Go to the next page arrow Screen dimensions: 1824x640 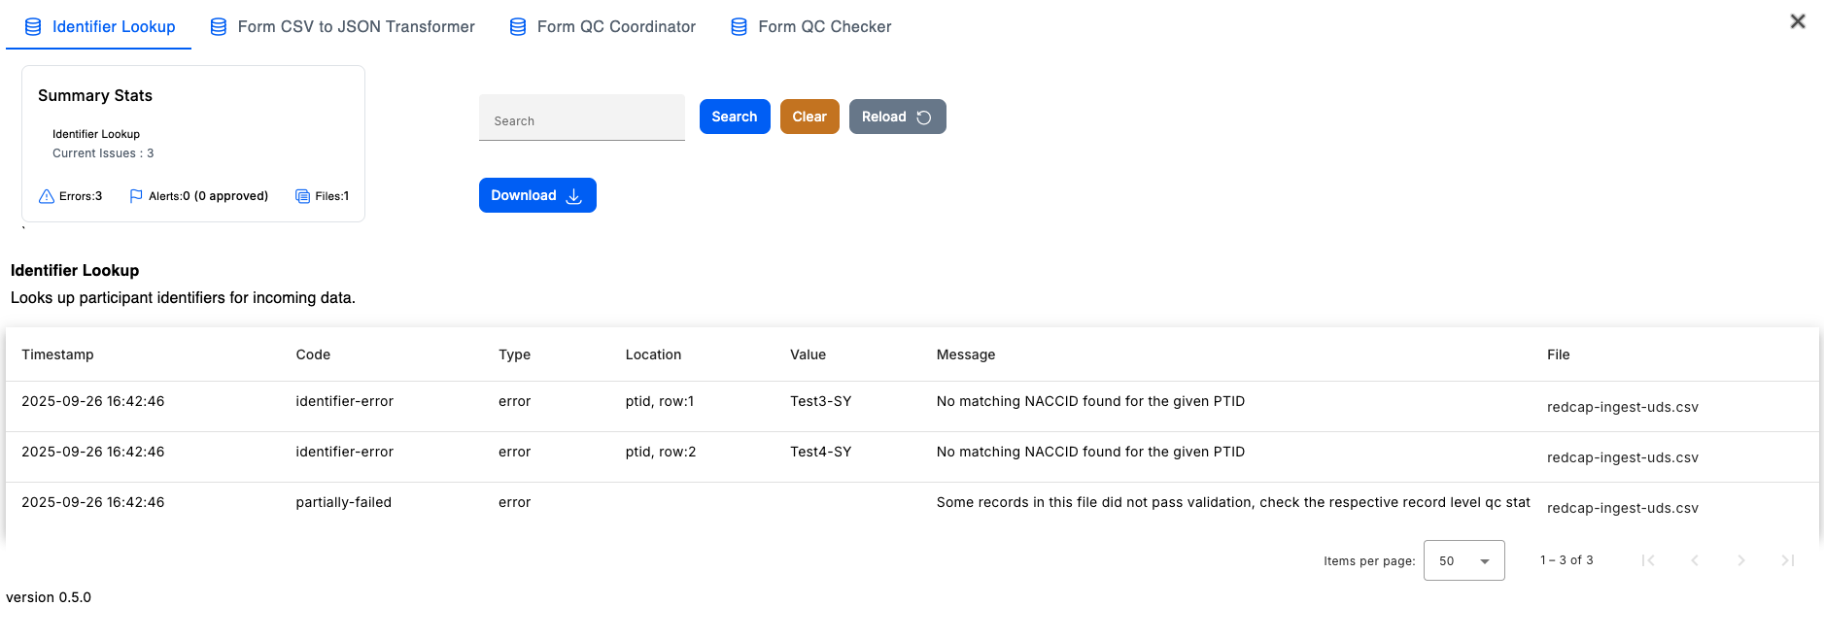pyautogui.click(x=1740, y=560)
